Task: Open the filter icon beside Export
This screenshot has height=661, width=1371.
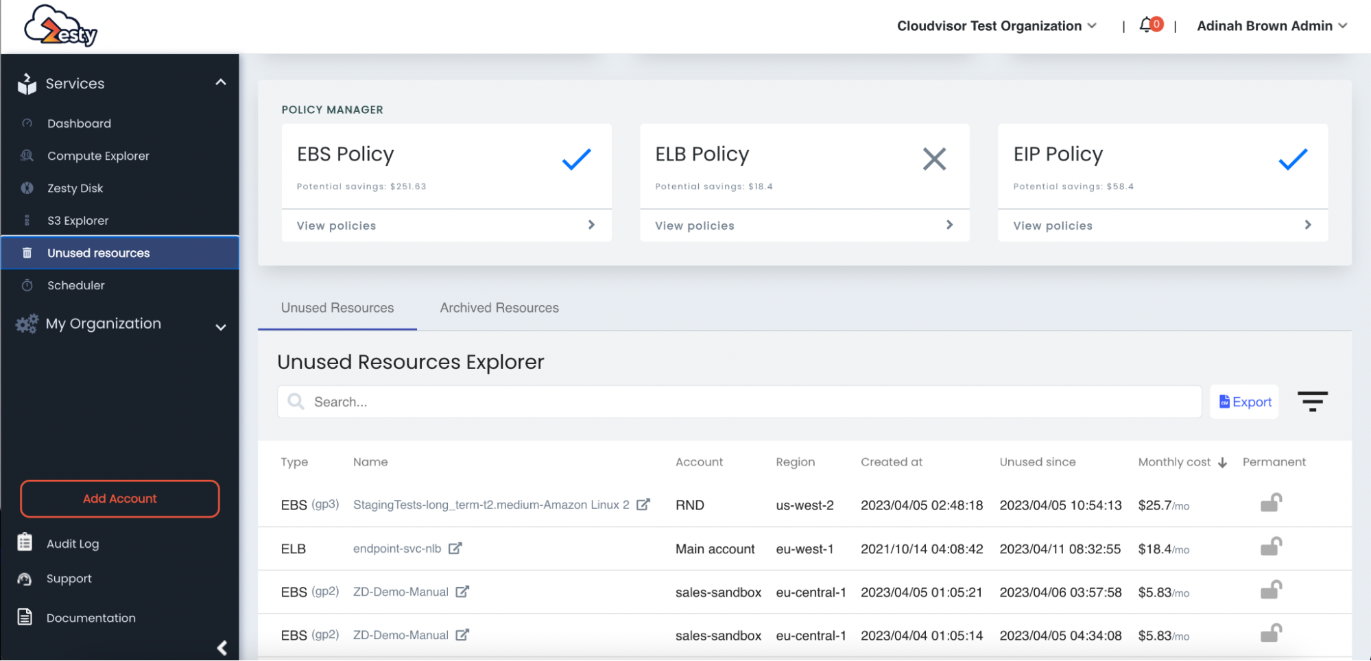Action: (1312, 401)
